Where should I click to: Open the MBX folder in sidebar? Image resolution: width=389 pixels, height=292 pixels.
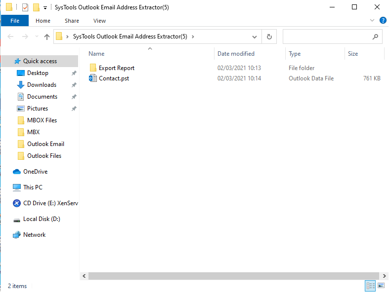click(x=33, y=132)
